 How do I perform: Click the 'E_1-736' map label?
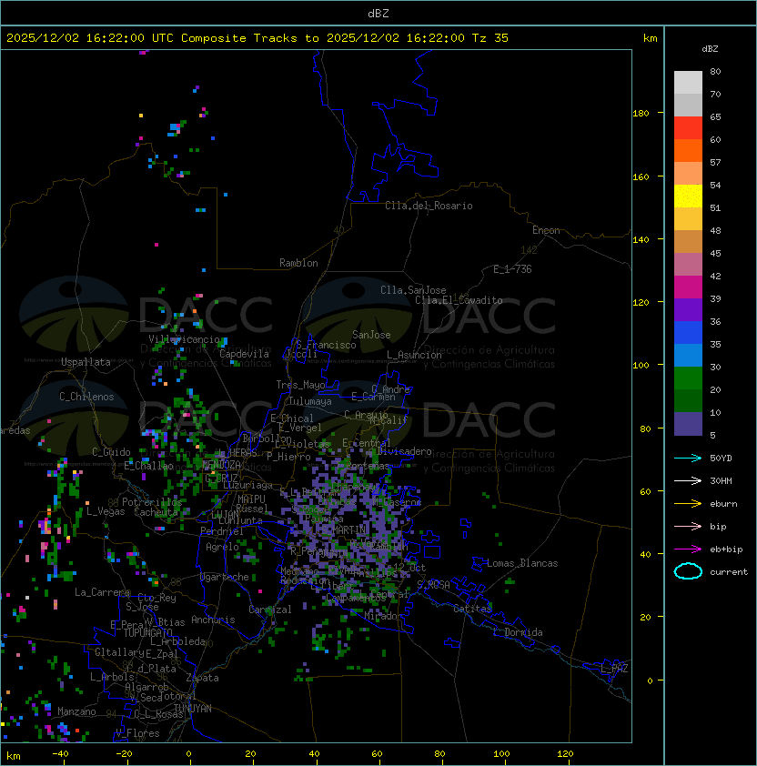tap(512, 269)
